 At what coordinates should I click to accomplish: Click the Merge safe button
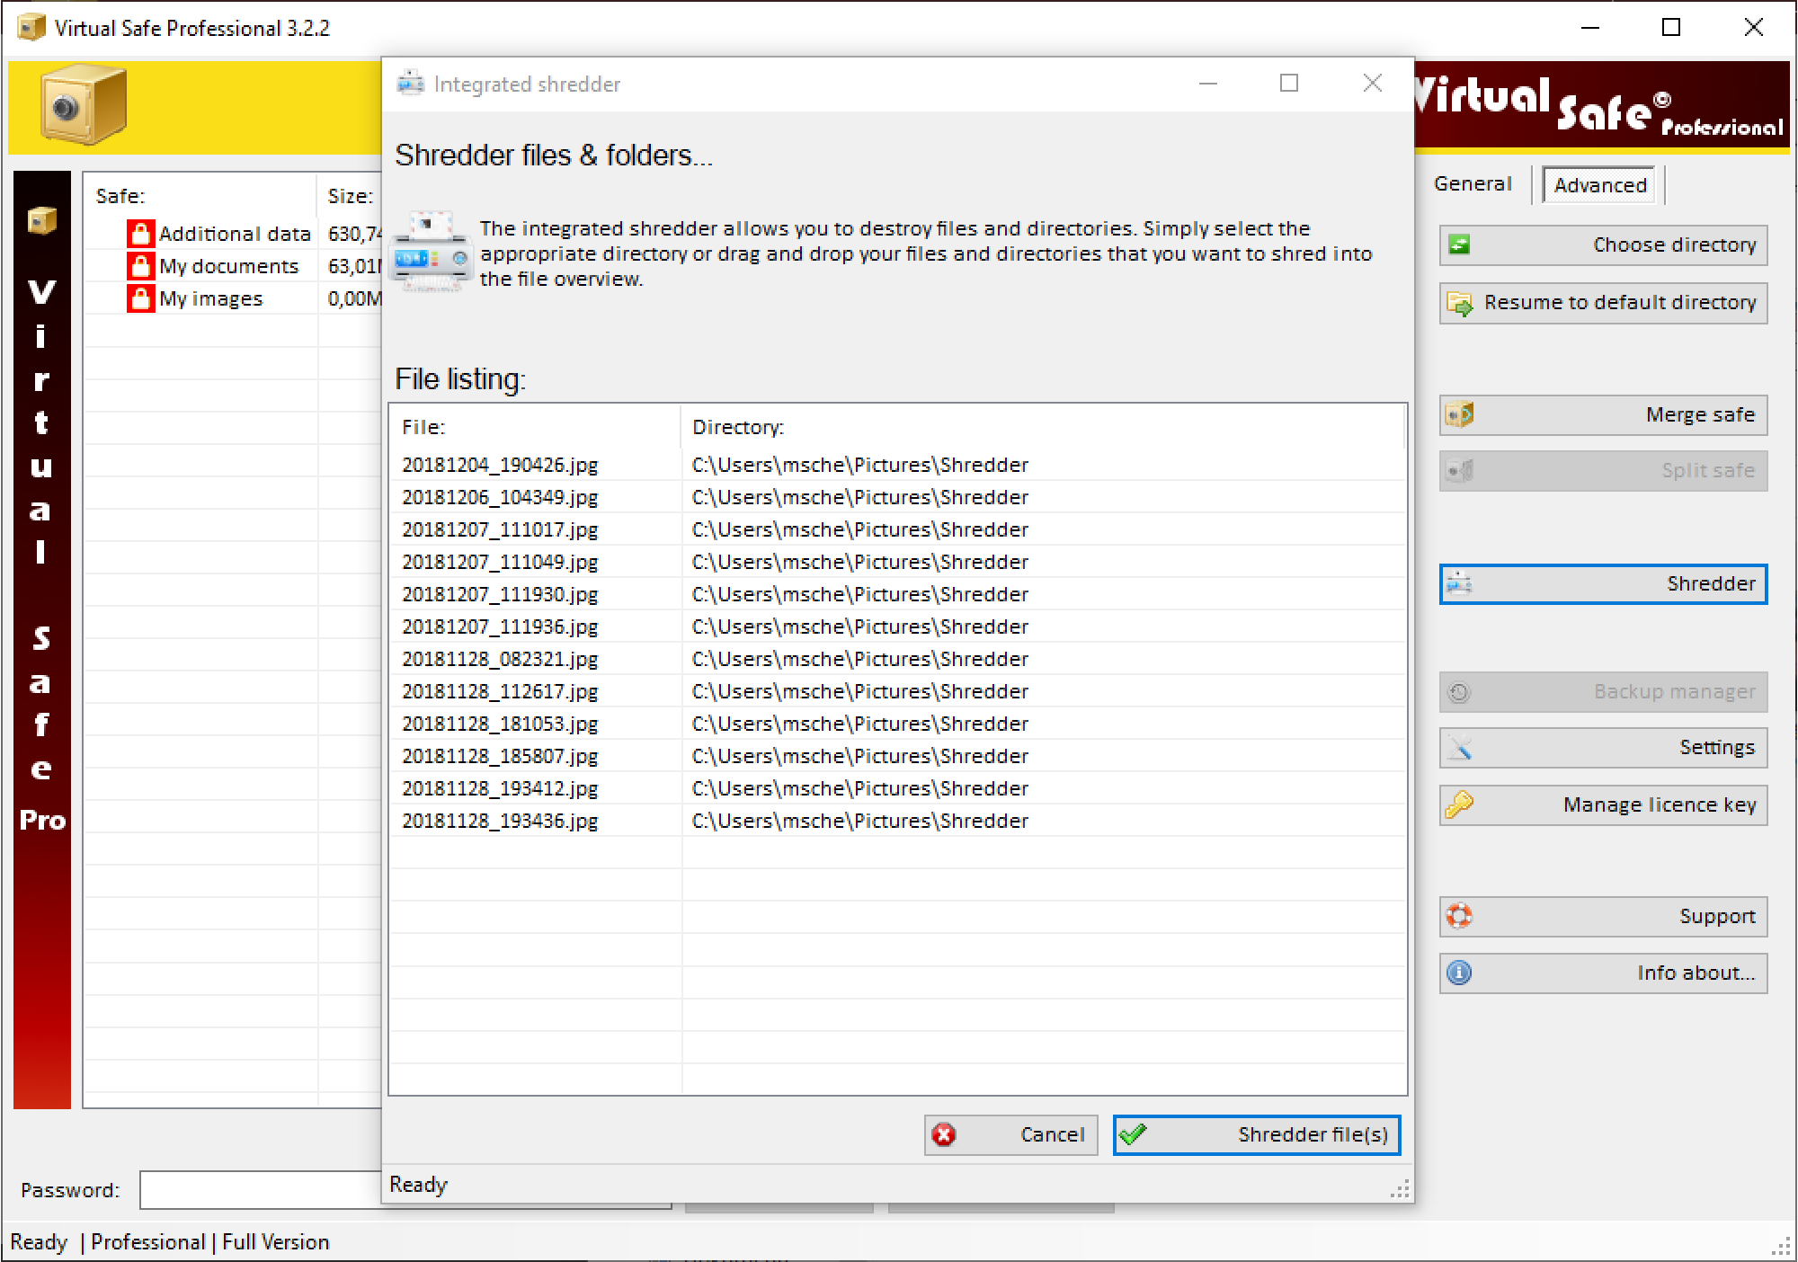coord(1603,414)
